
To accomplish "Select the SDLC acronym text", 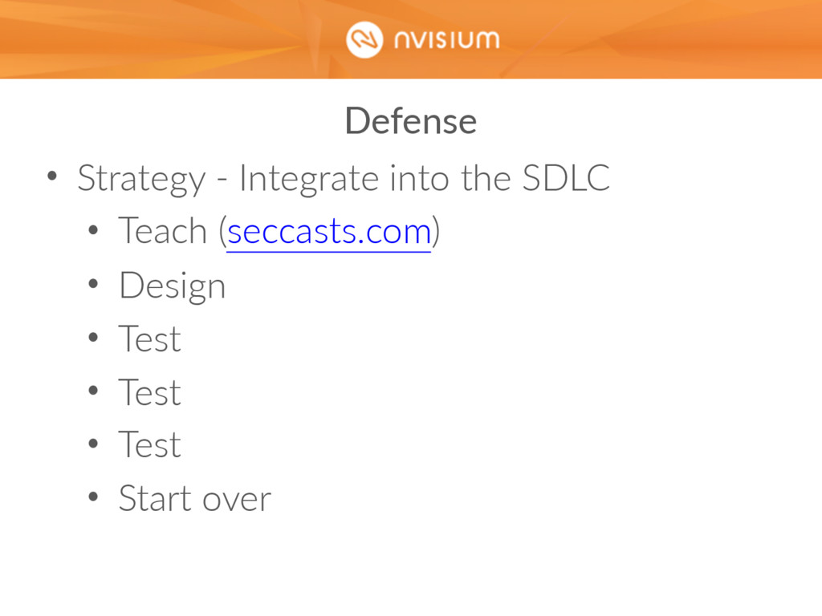I will pos(566,178).
